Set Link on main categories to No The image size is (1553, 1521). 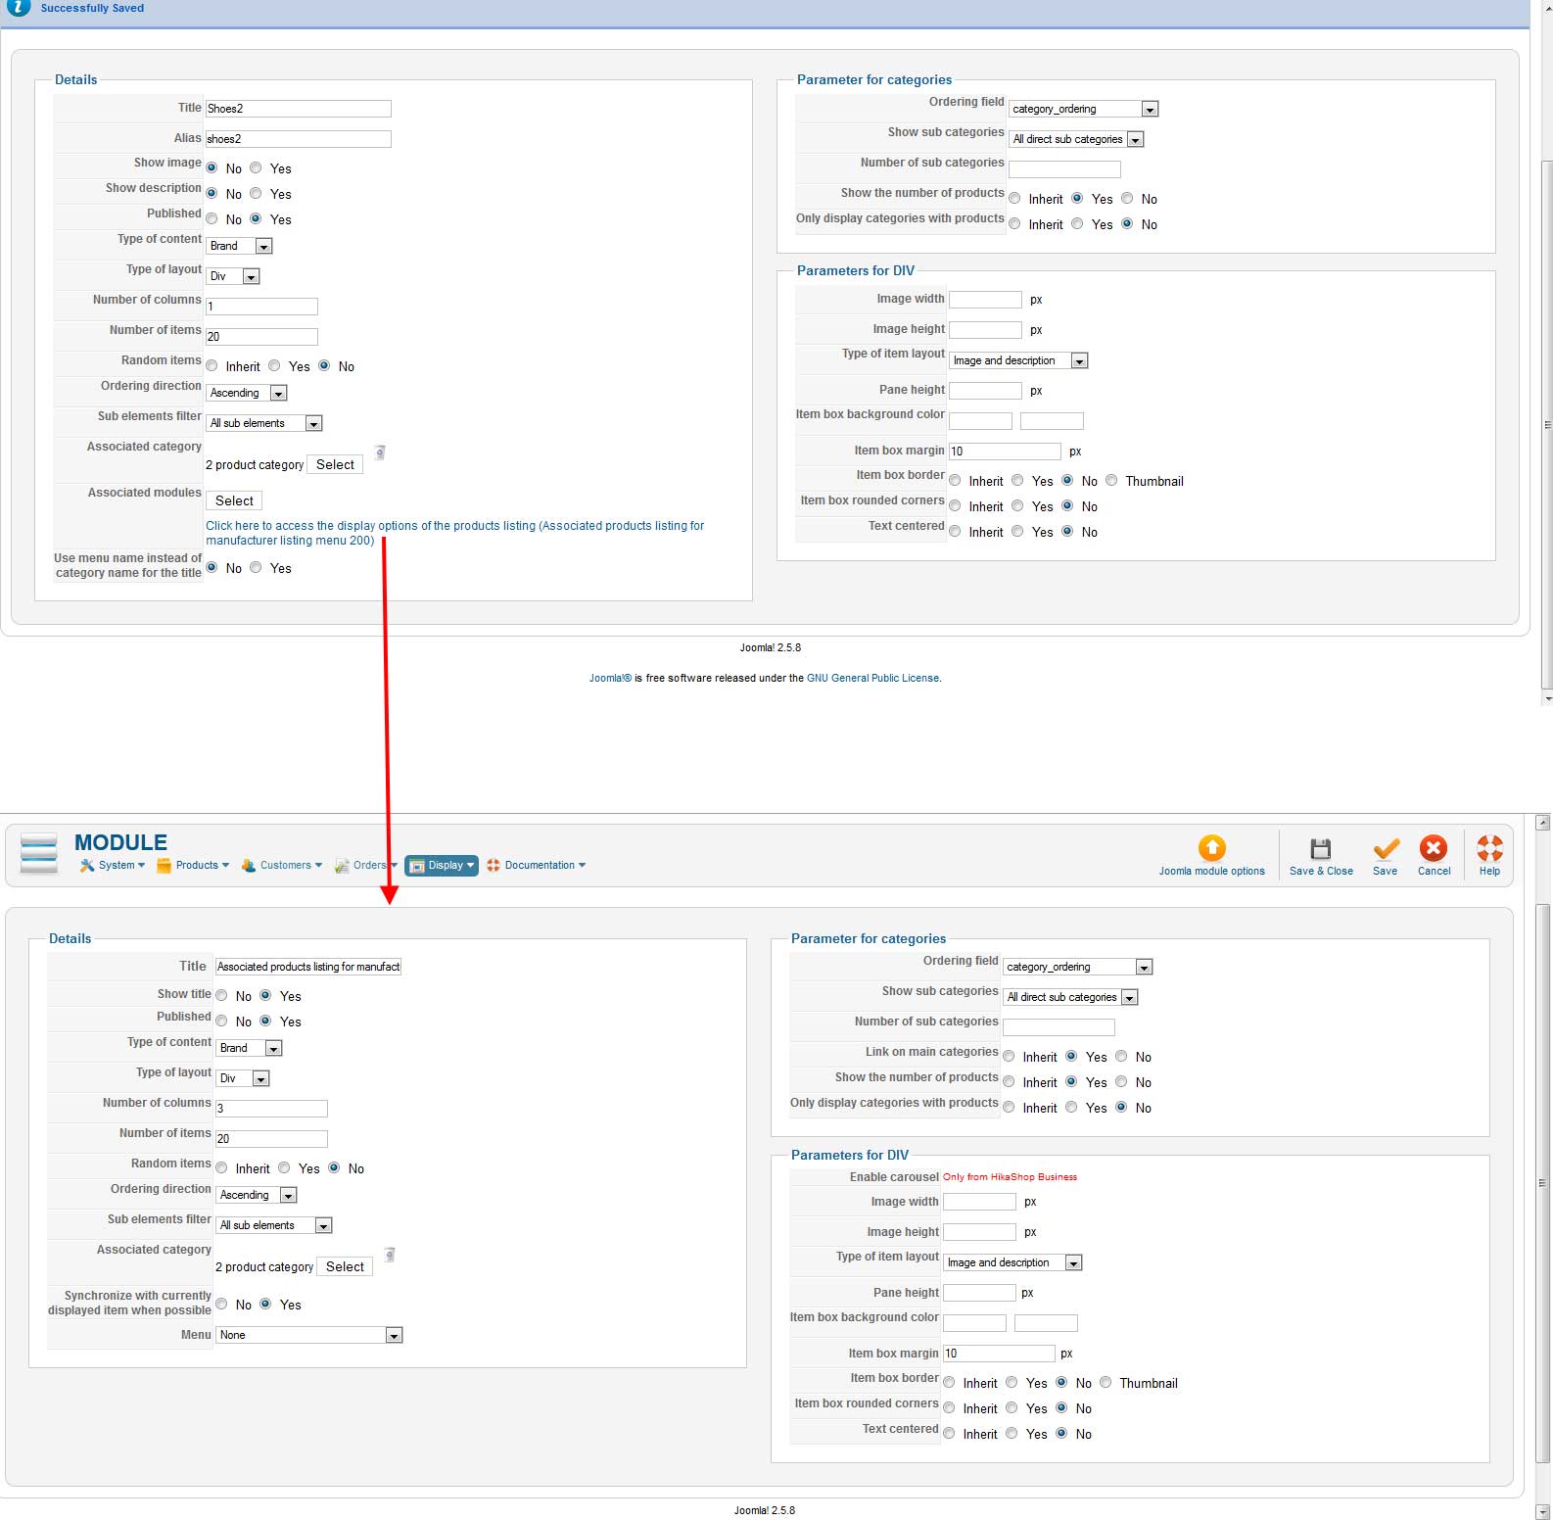pos(1121,1056)
